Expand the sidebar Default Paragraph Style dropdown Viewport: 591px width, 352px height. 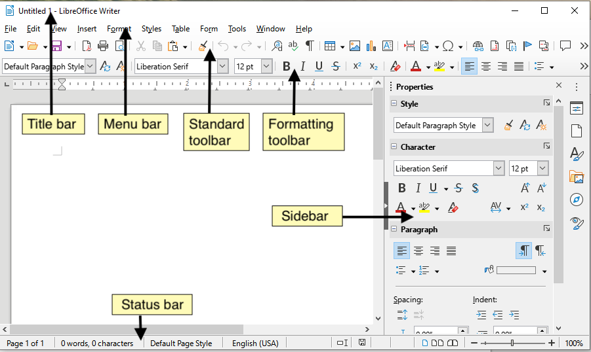[x=487, y=125]
